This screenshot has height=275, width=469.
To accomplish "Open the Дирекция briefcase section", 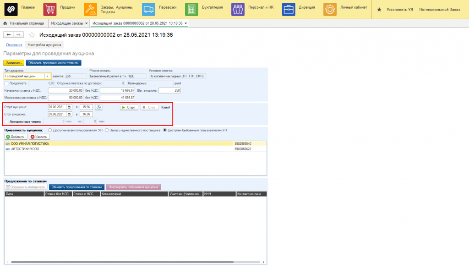I will (289, 9).
